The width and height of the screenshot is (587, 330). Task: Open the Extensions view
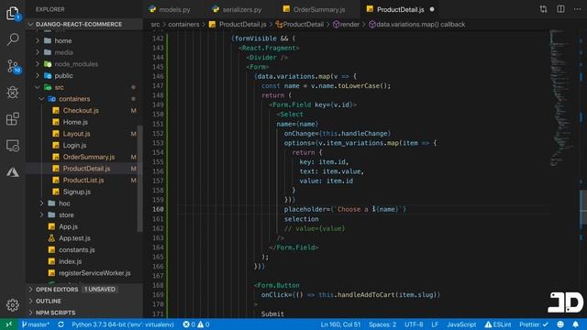(x=13, y=119)
